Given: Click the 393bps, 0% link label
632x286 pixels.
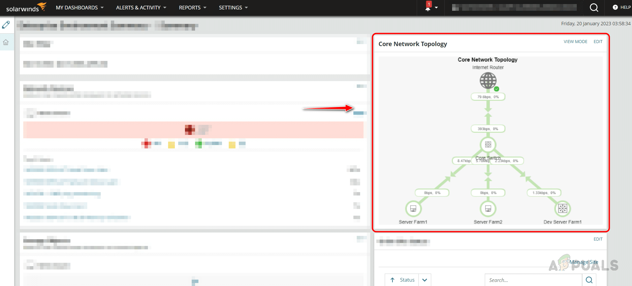Looking at the screenshot, I should 488,129.
